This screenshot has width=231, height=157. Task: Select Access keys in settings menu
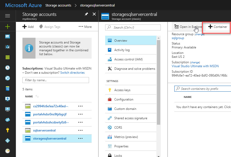point(122,90)
